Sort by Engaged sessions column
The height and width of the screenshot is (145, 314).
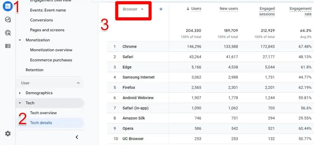267,12
